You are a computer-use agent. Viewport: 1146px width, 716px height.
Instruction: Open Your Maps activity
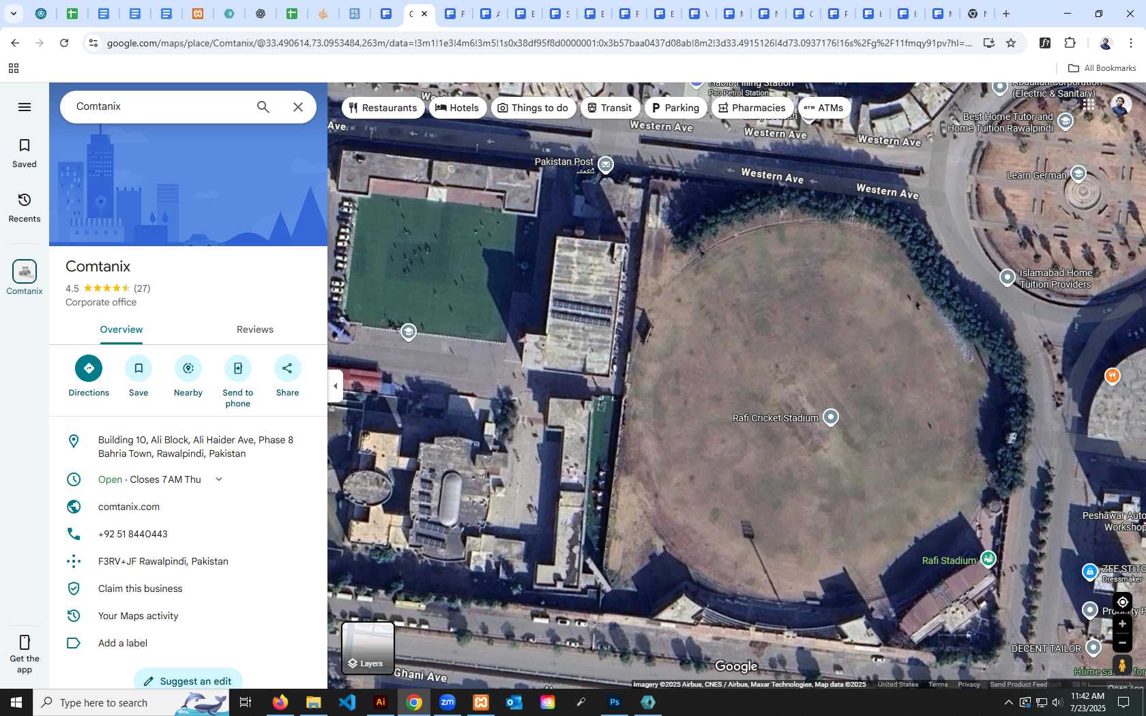[x=138, y=616]
